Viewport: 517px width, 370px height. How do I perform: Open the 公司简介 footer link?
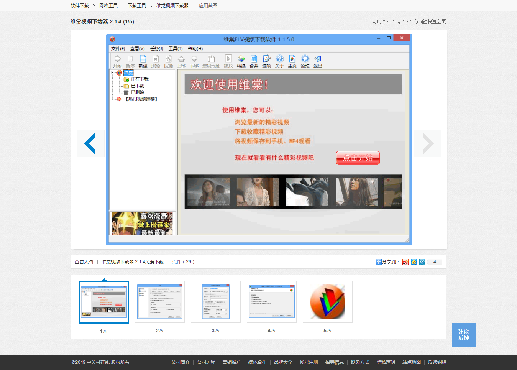coord(181,362)
